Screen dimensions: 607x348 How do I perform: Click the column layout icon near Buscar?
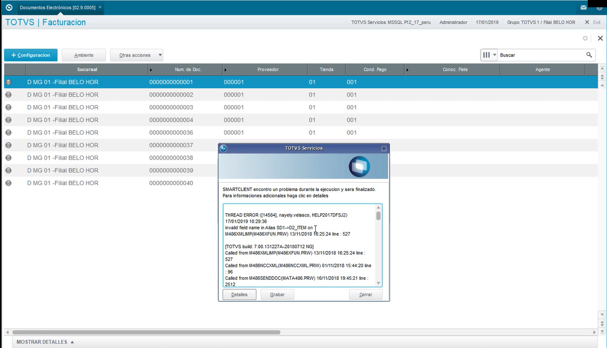point(486,55)
